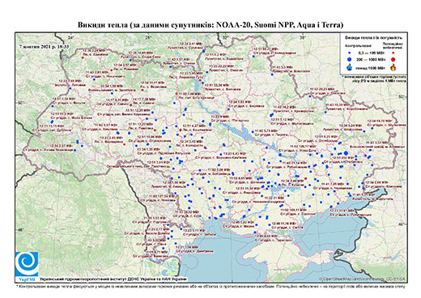Image resolution: width=421 pixels, height=298 pixels.
Task: Click the footnote text beneath the map
Action: (210, 286)
